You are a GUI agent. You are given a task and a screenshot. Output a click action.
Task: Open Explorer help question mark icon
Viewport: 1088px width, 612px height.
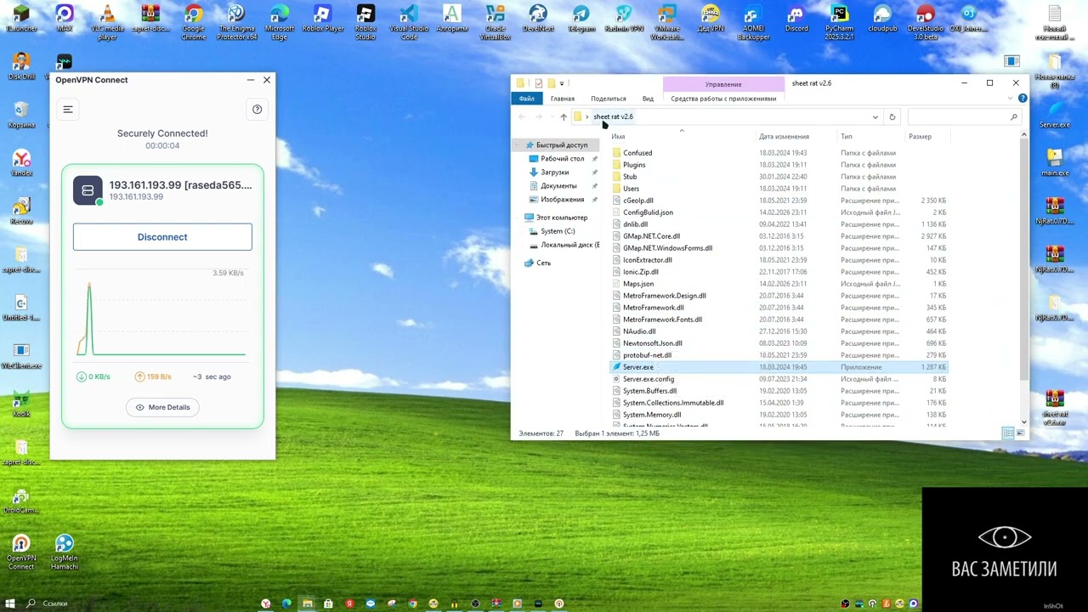click(x=1023, y=99)
